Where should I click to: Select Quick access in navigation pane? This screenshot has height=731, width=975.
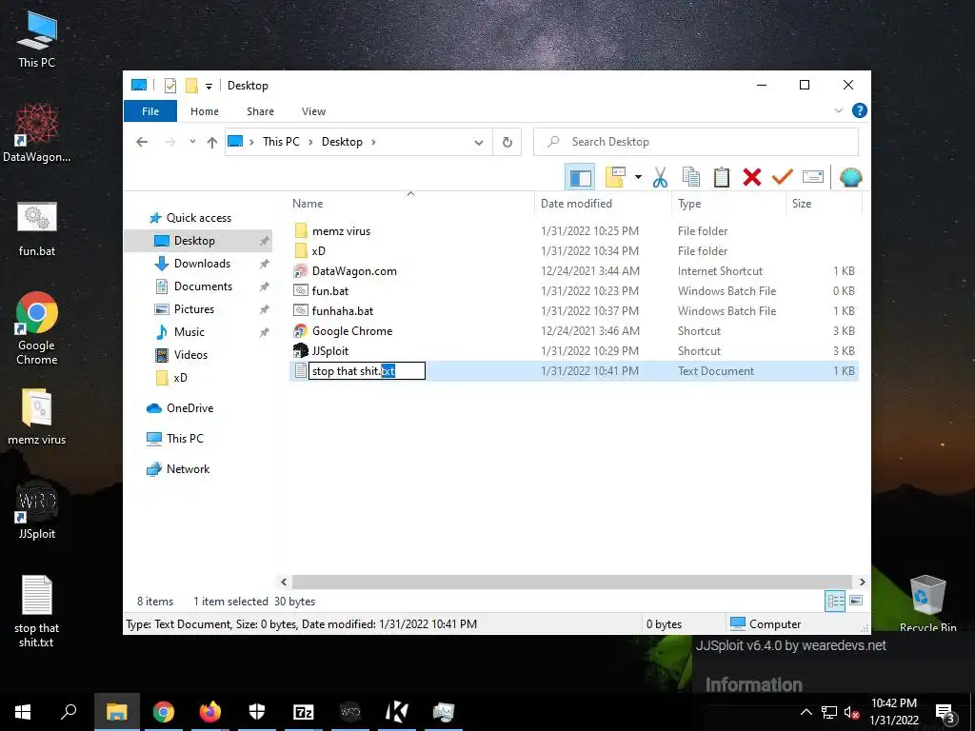click(198, 218)
